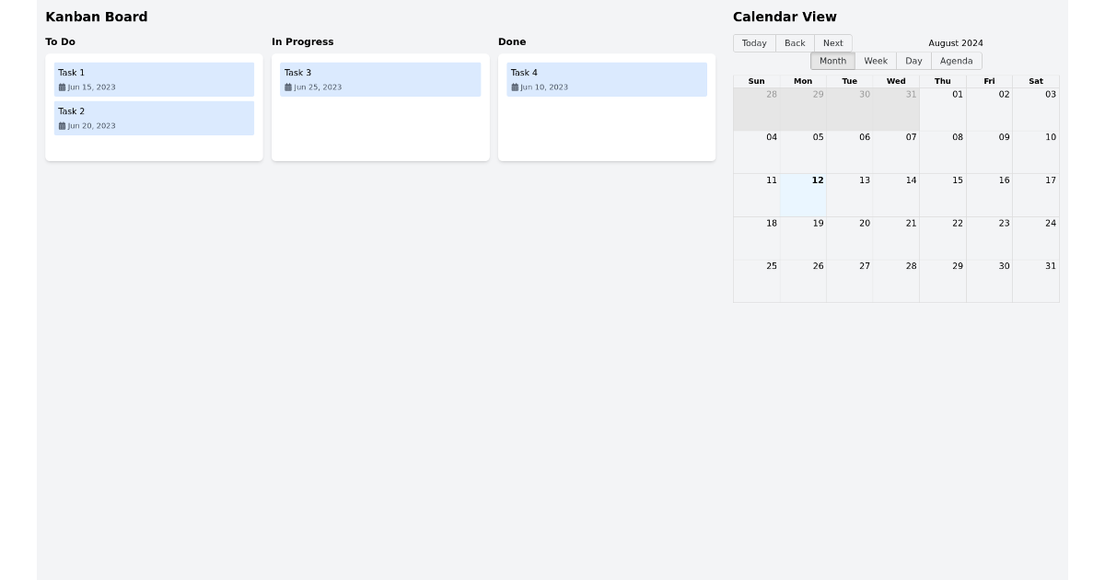1105x580 pixels.
Task: Click the calendar icon on Task 3
Action: 288,87
